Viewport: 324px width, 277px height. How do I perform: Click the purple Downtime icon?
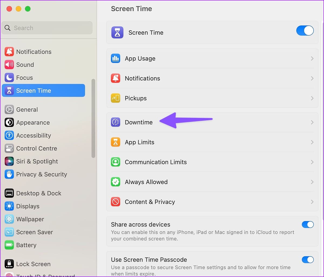point(116,122)
